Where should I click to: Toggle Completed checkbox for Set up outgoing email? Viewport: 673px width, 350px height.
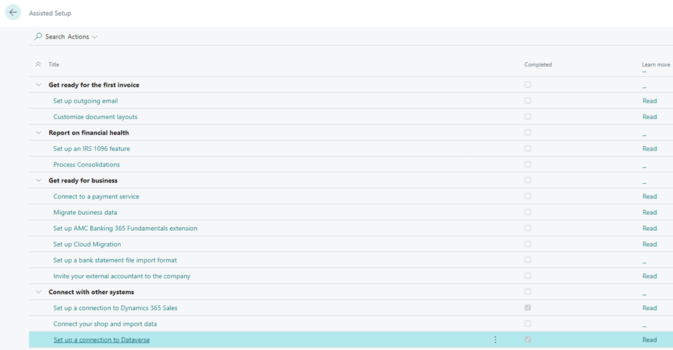coord(528,101)
